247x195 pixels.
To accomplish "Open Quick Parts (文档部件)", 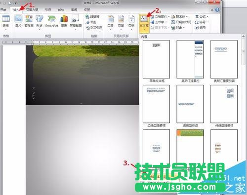I will click(160, 17).
